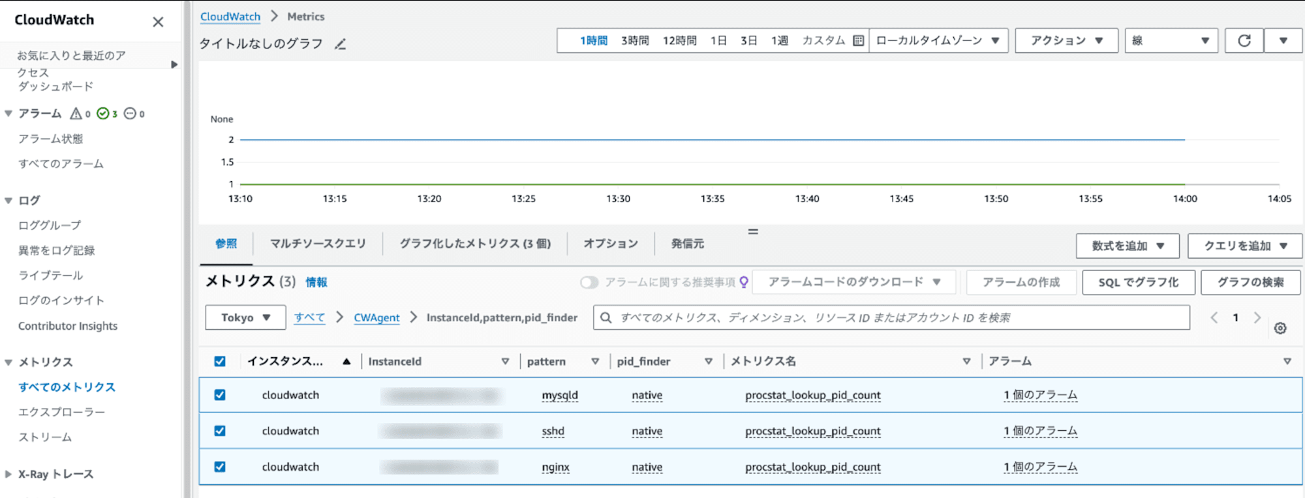Click the アラームの作成 button
Image resolution: width=1305 pixels, height=498 pixels.
click(x=1021, y=282)
